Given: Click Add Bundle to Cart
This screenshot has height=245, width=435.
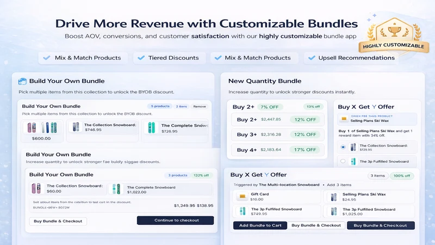Looking at the screenshot, I should pyautogui.click(x=260, y=225).
